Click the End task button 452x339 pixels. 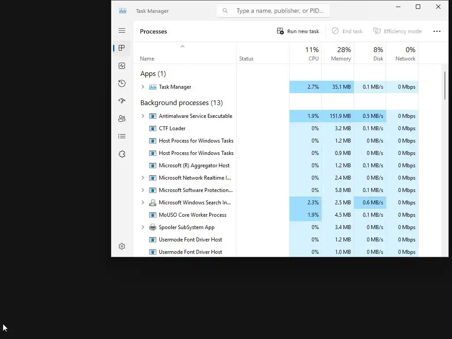point(347,31)
